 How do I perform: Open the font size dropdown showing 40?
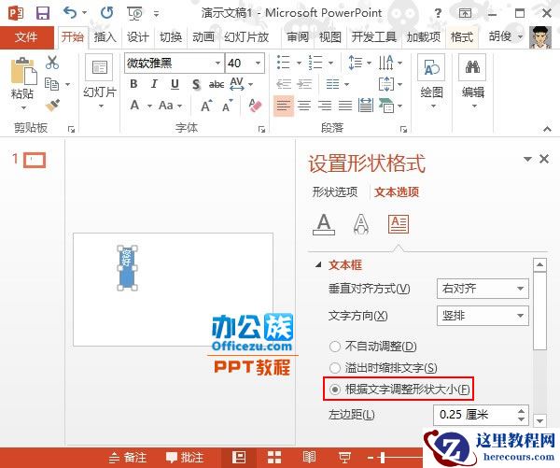258,64
